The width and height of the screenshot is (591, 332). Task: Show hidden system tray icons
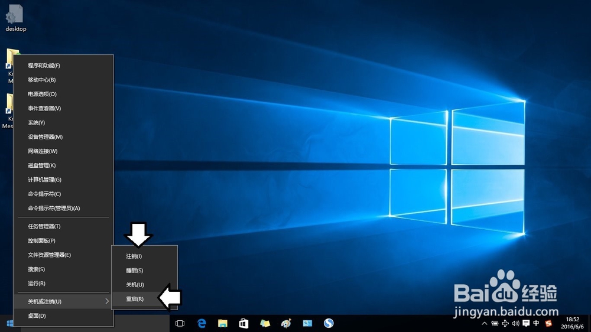point(485,323)
